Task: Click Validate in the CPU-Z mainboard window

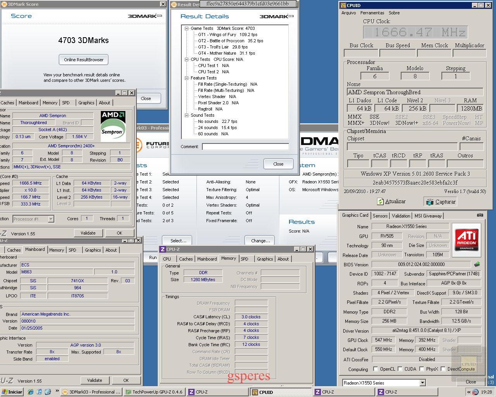Action: [95, 380]
